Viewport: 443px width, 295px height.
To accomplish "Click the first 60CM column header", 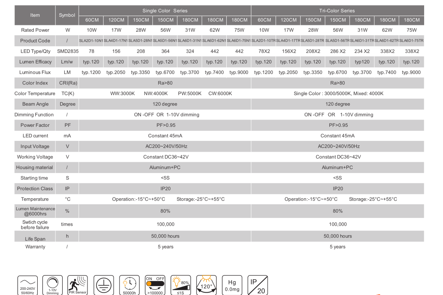I will (91, 20).
